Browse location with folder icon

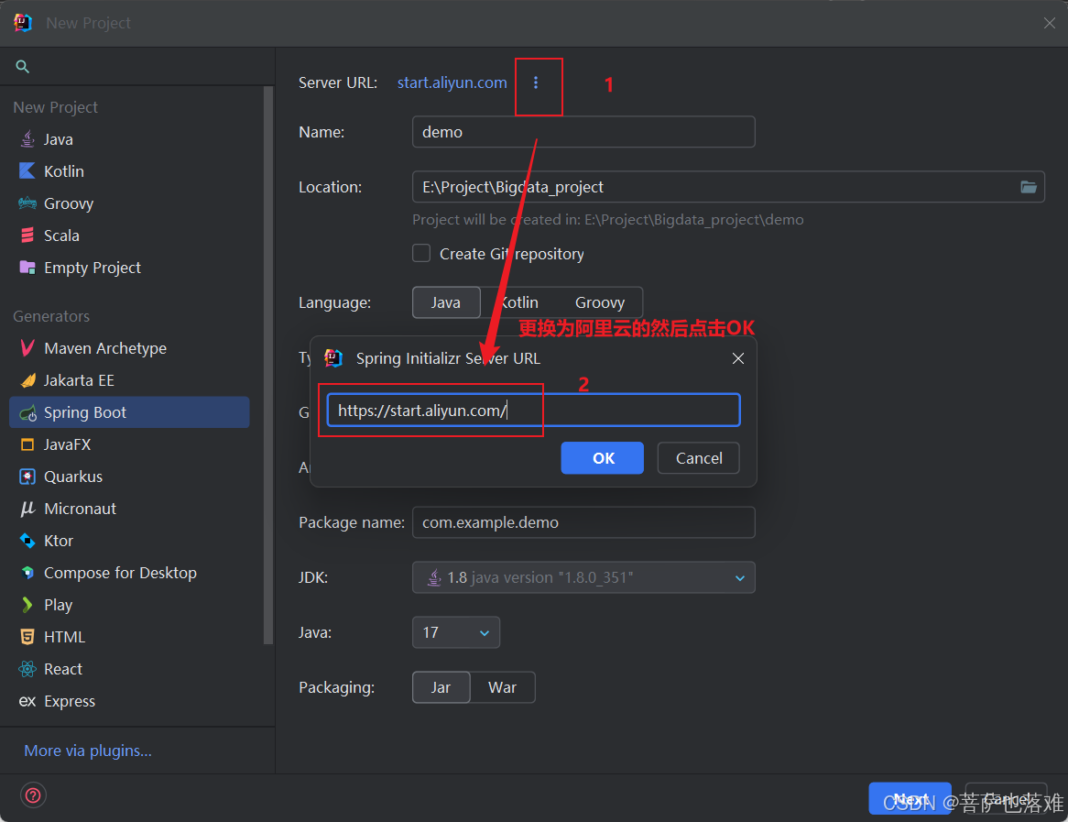click(x=1029, y=187)
